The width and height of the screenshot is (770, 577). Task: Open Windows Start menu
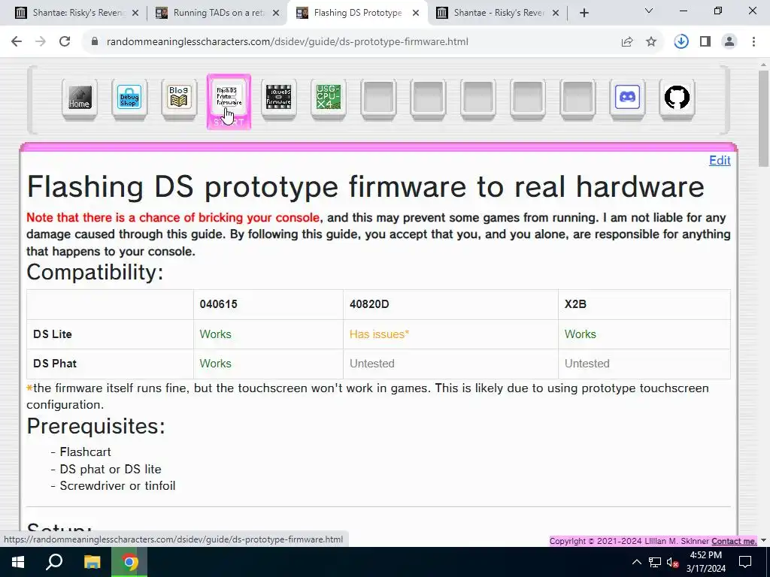pos(18,562)
